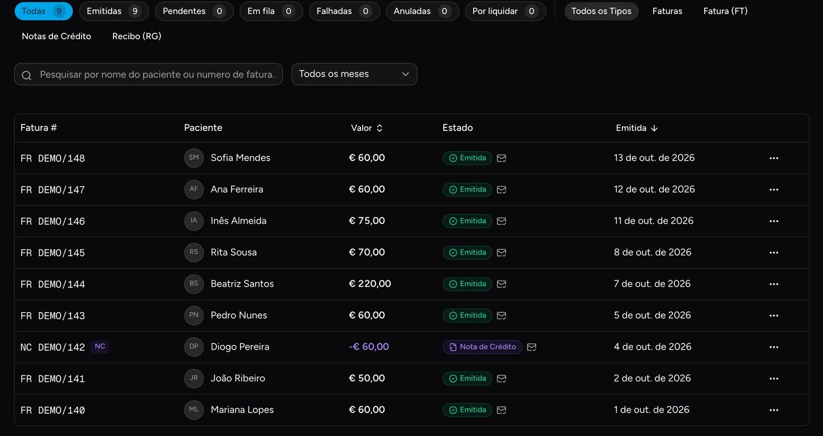Open three-dot menu for Mariana Lopes
823x436 pixels.
click(x=774, y=410)
